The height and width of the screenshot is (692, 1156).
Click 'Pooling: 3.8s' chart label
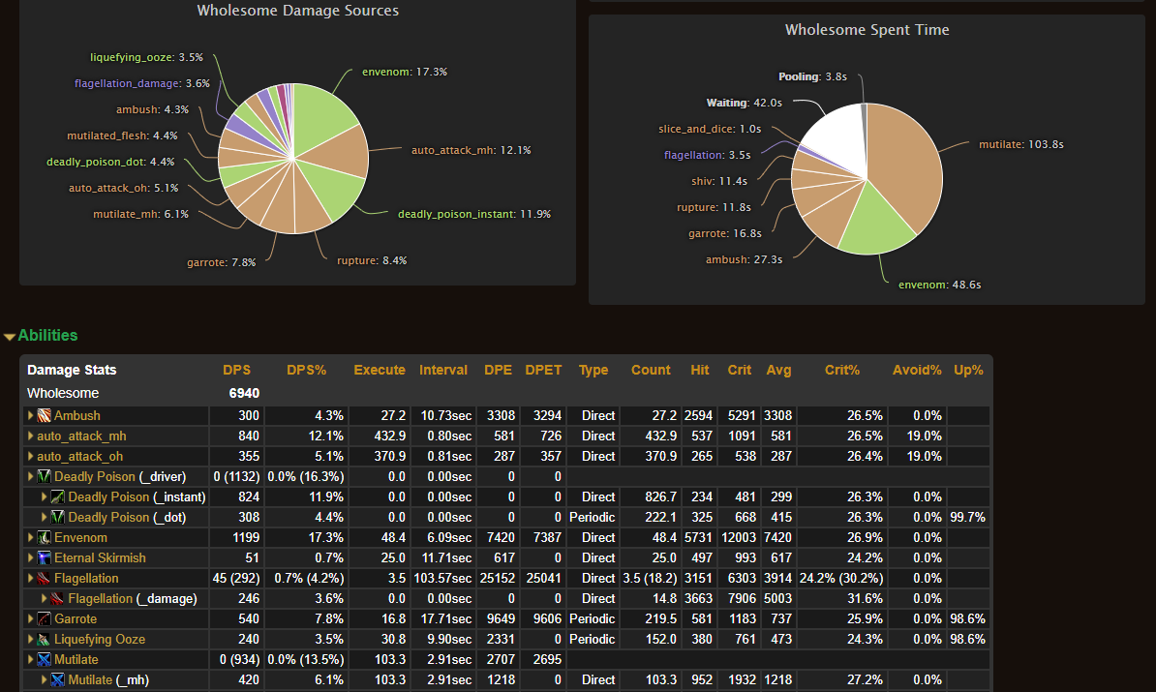[812, 76]
